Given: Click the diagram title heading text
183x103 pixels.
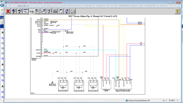Looking at the screenshot, I should pyautogui.click(x=93, y=16).
